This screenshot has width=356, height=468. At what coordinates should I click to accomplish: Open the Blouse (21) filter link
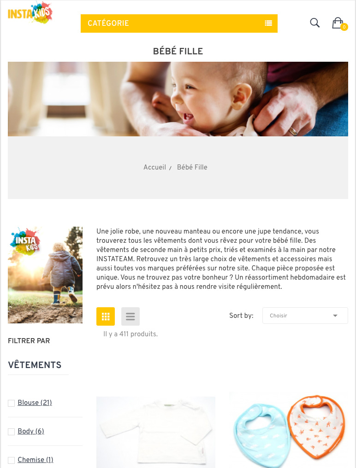pos(35,403)
